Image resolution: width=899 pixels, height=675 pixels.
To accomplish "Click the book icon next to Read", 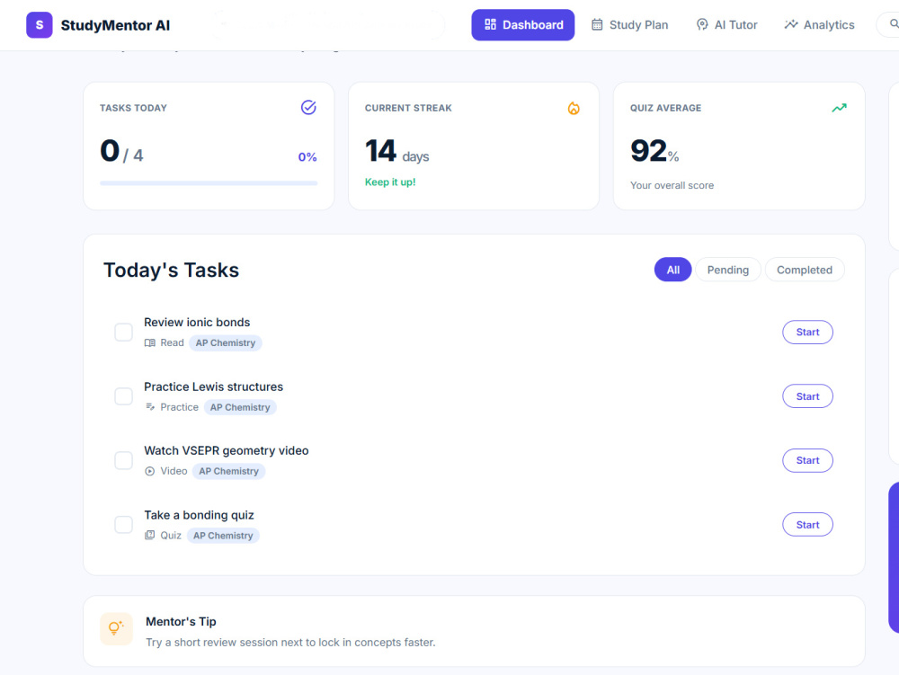I will tap(149, 342).
